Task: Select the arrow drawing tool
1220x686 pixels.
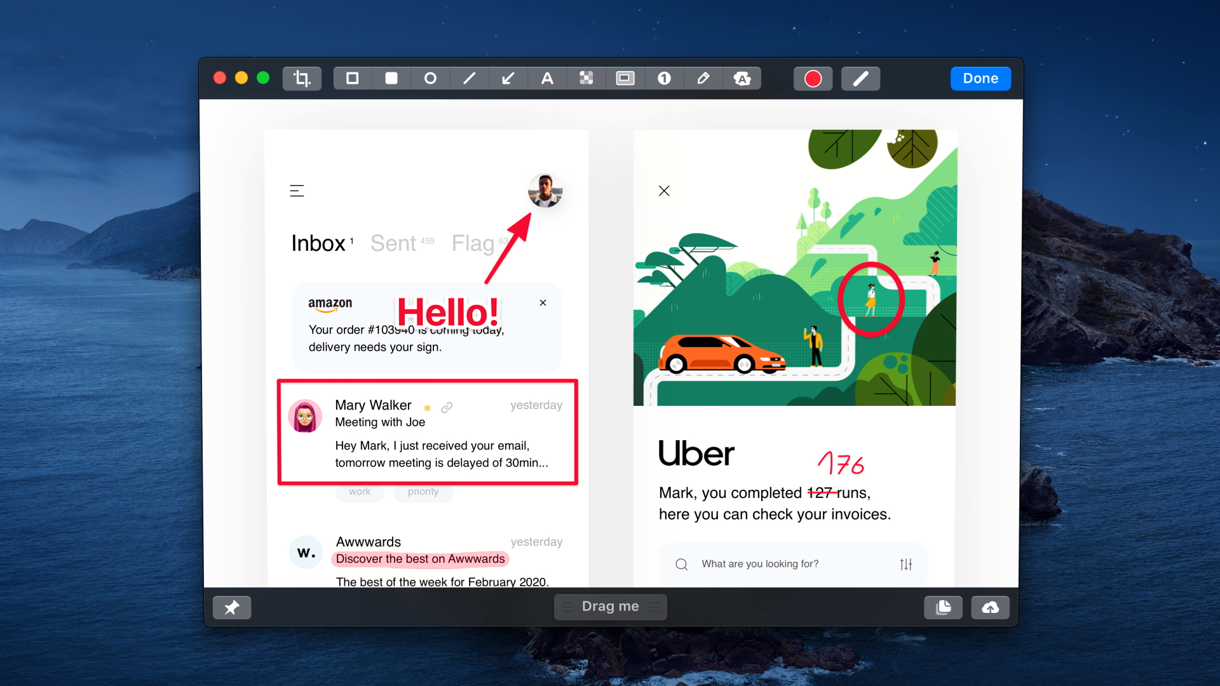Action: pyautogui.click(x=508, y=79)
